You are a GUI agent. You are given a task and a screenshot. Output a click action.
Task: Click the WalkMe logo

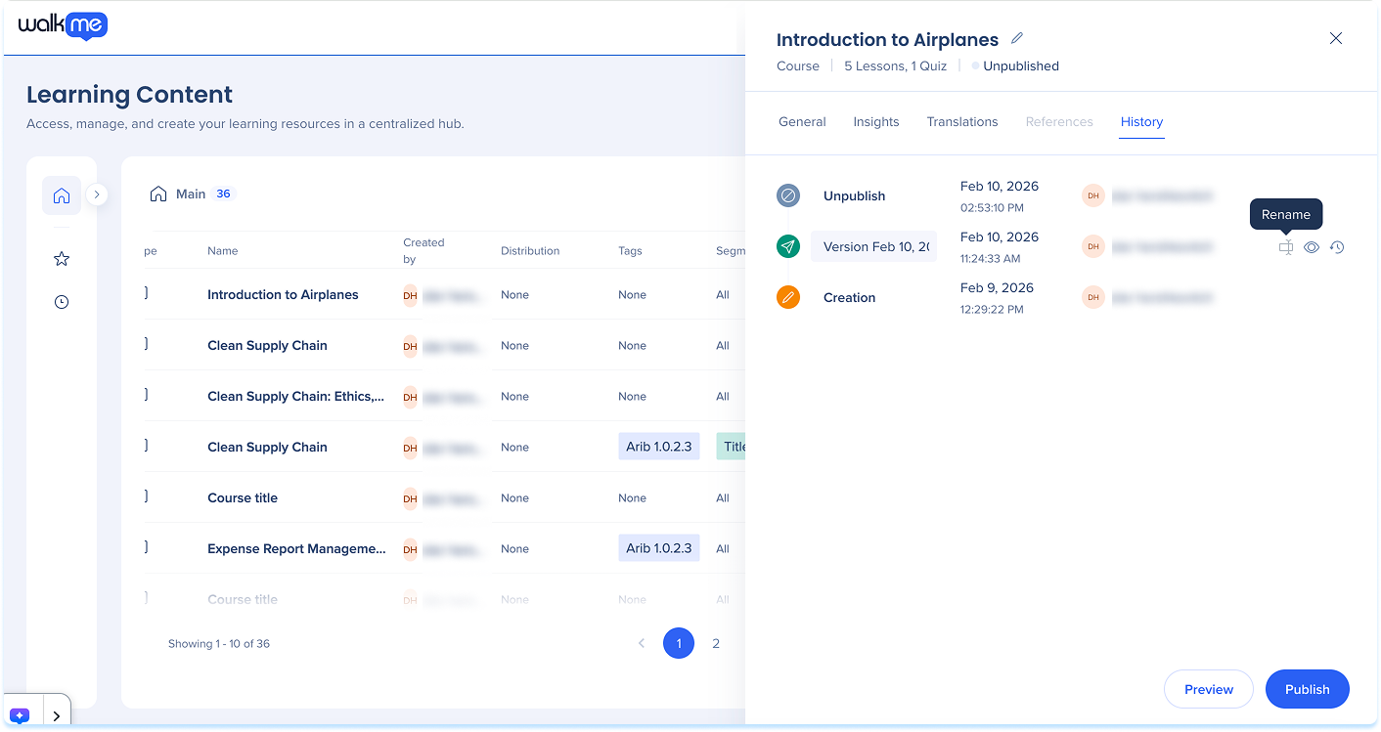coord(63,26)
